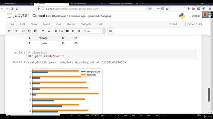The image size is (213, 119).
Task: Click the notebook title Concat
Action: pos(39,16)
